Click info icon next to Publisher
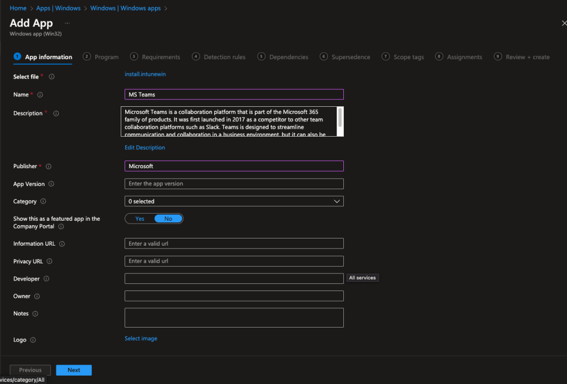This screenshot has width=567, height=384. (48, 167)
